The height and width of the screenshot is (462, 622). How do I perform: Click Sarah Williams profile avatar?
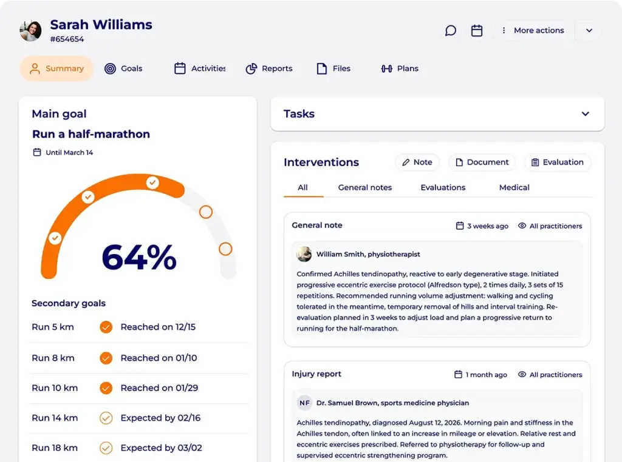[x=30, y=31]
